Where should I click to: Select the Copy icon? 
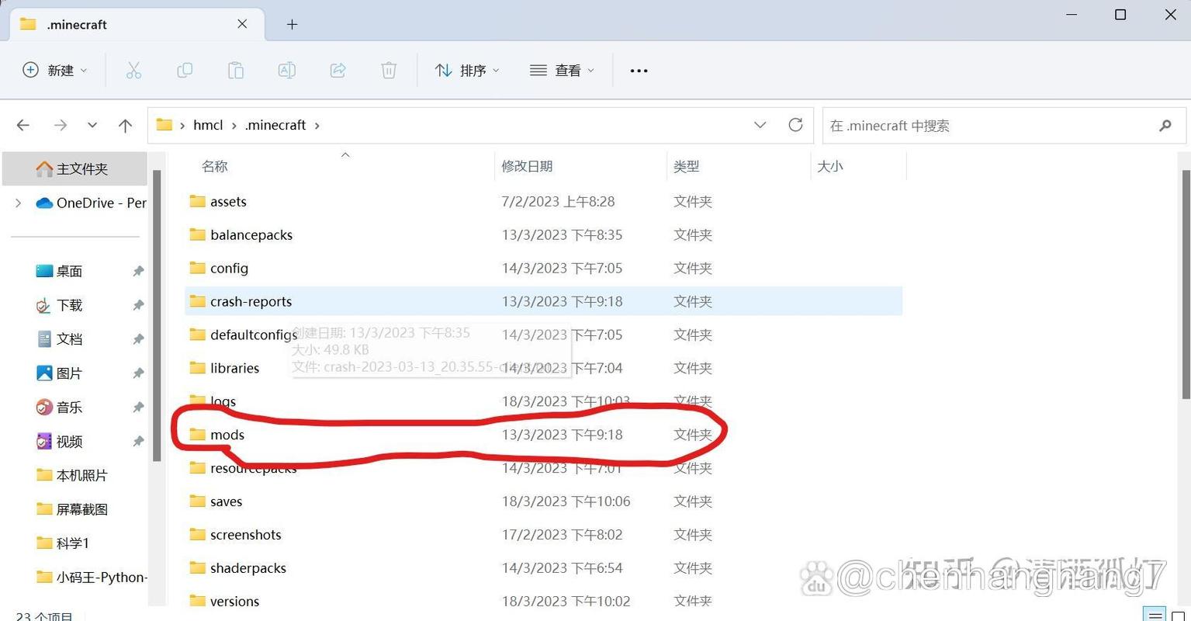pos(185,71)
